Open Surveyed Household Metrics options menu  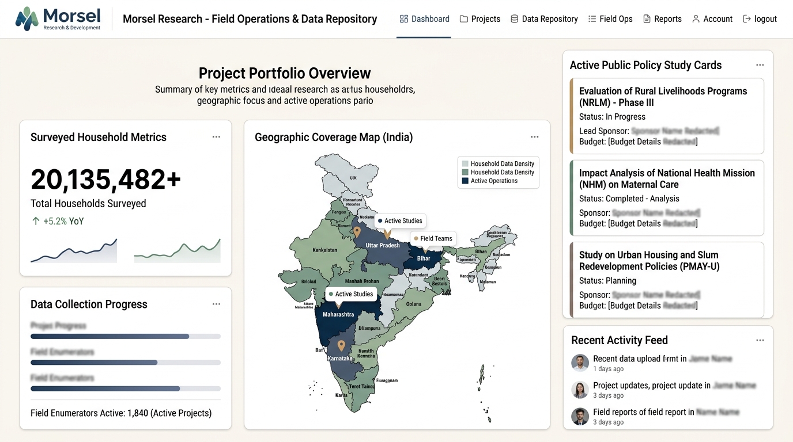pos(216,137)
